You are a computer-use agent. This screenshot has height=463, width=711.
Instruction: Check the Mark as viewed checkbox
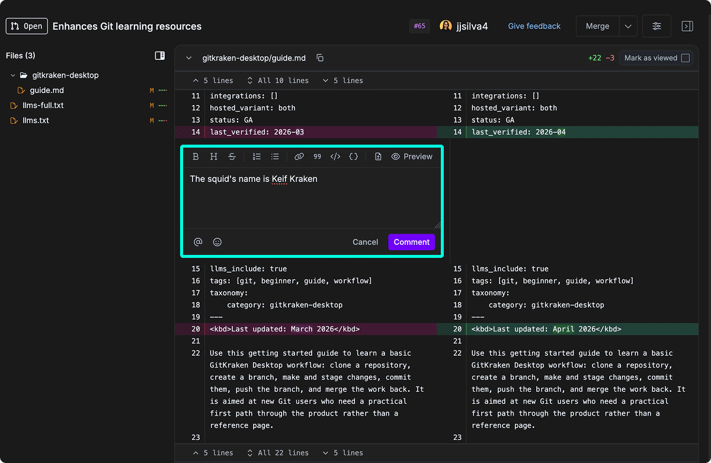[686, 58]
